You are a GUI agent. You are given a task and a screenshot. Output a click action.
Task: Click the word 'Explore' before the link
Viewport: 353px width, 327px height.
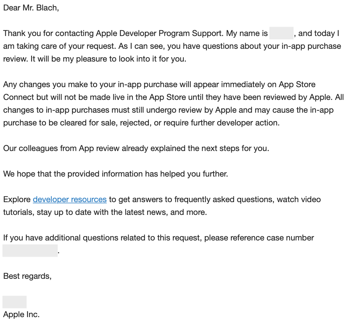pos(17,200)
